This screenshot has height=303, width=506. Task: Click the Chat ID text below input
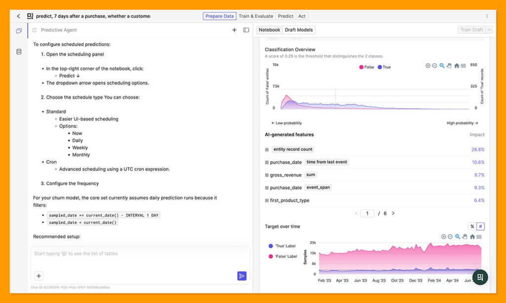[70, 287]
